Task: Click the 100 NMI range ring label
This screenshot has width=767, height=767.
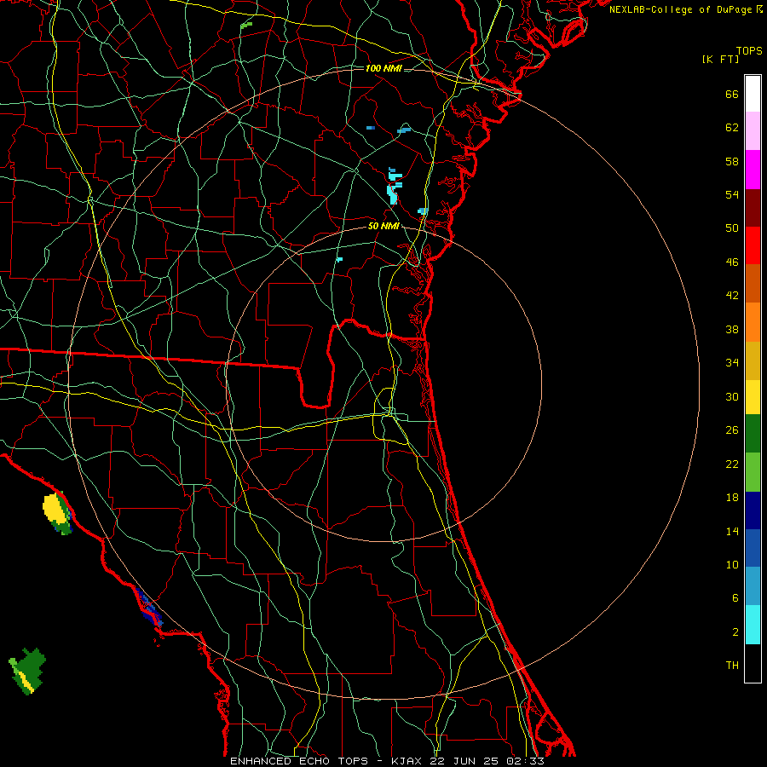Action: click(x=383, y=68)
